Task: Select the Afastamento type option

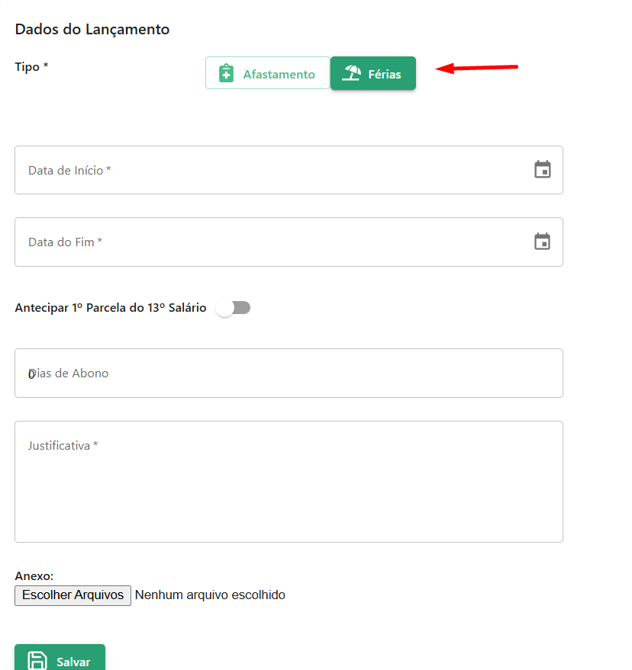Action: (x=268, y=73)
